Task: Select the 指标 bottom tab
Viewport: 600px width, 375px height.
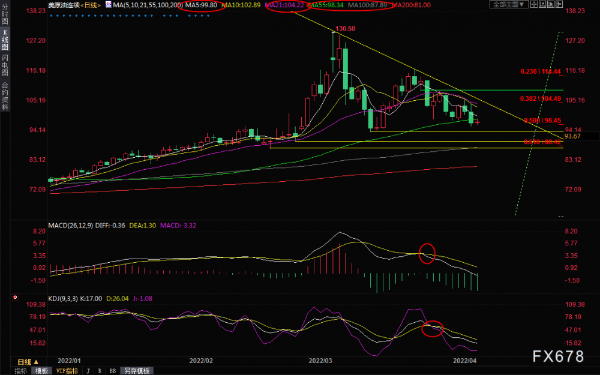Action: click(20, 371)
